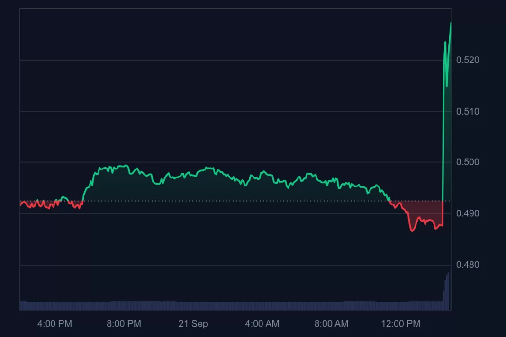Click the 0.520 price axis label

coord(468,60)
